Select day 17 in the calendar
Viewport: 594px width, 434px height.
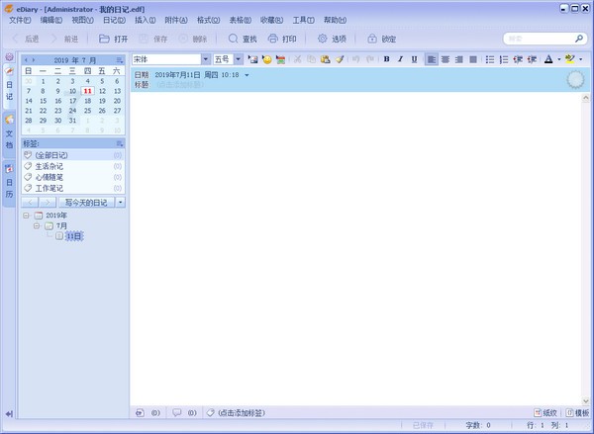pos(72,100)
